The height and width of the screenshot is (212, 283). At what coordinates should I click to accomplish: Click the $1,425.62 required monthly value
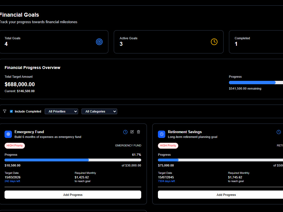[82, 177]
